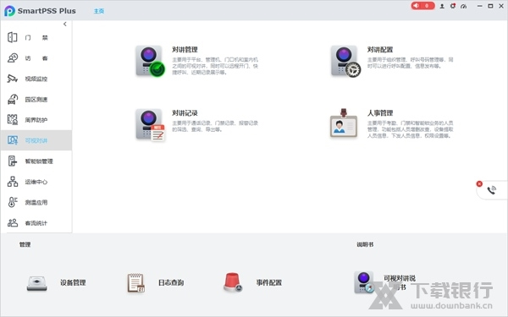Click the 对讲管理 description text
The width and height of the screenshot is (508, 317).
tap(215, 66)
